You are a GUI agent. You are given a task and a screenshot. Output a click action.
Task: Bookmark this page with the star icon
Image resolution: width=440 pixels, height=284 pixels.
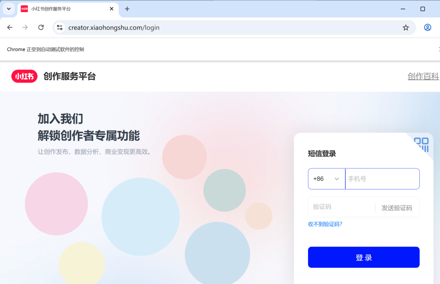pos(406,27)
